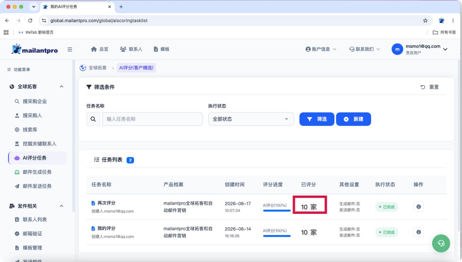This screenshot has width=462, height=262.
Task: Collapse the 全球拓客 sidebar section
Action: (61, 87)
